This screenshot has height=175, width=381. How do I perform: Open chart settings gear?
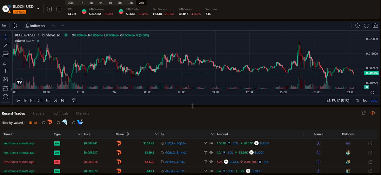click(357, 26)
